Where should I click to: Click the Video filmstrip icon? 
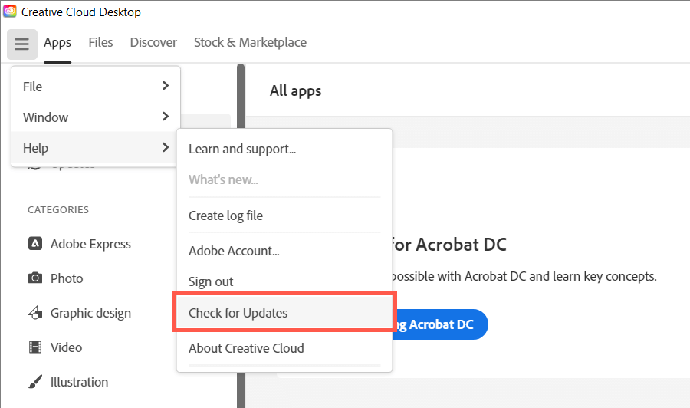35,347
